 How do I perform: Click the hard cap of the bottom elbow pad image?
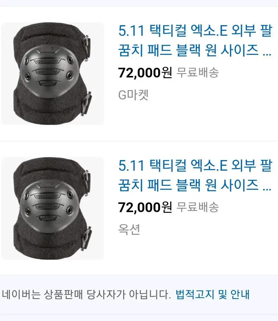[x=49, y=206]
